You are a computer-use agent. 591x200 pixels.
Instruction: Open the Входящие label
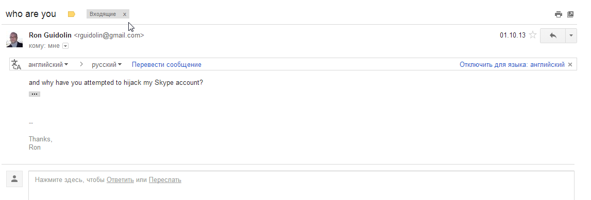[x=103, y=14]
